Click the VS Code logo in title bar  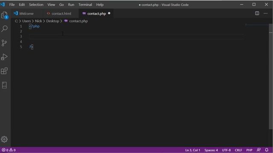pyautogui.click(x=3, y=4)
